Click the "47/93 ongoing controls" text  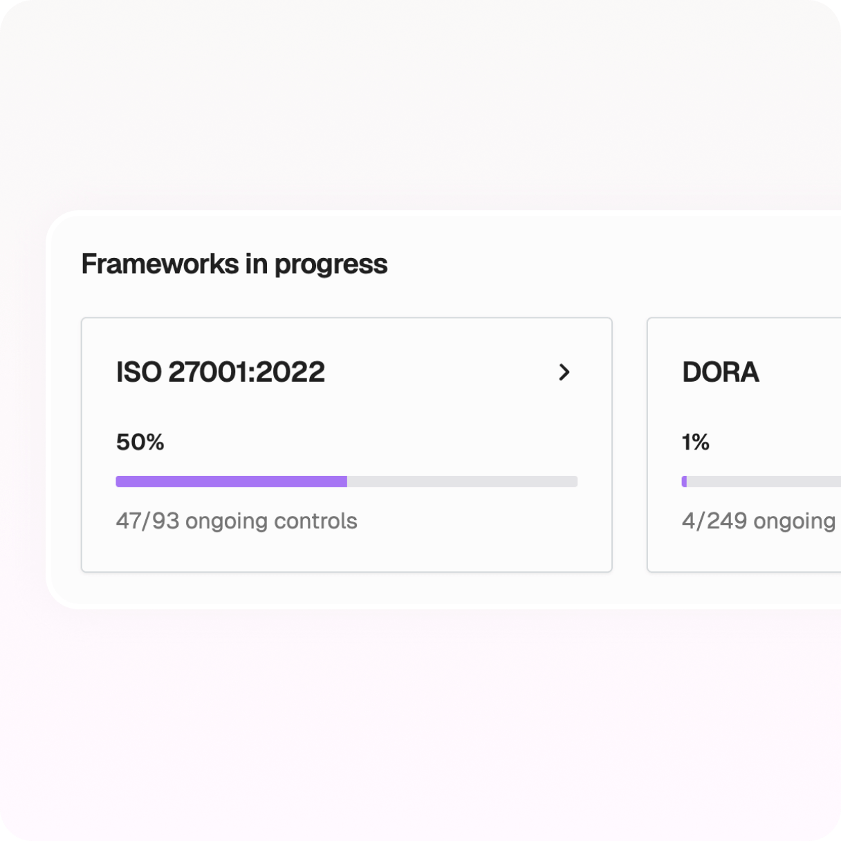click(x=237, y=521)
